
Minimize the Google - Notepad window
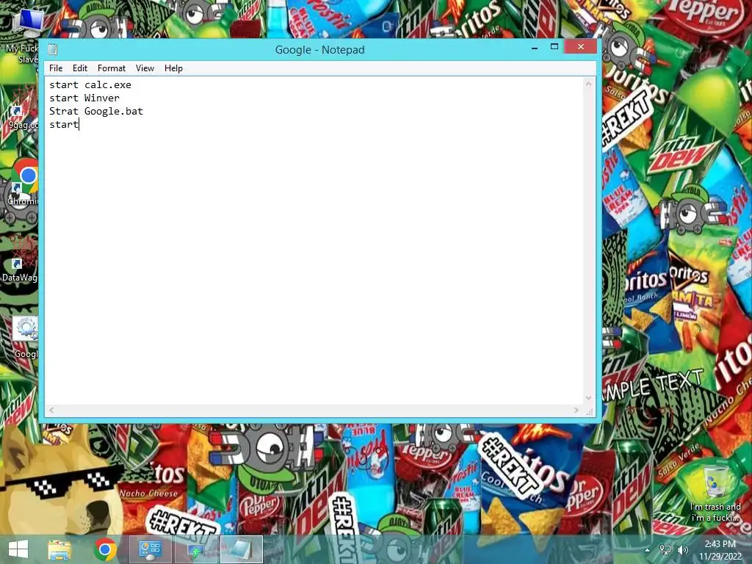pyautogui.click(x=535, y=48)
